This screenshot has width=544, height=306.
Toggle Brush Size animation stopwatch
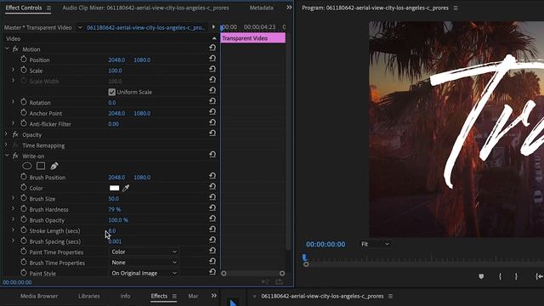point(24,198)
